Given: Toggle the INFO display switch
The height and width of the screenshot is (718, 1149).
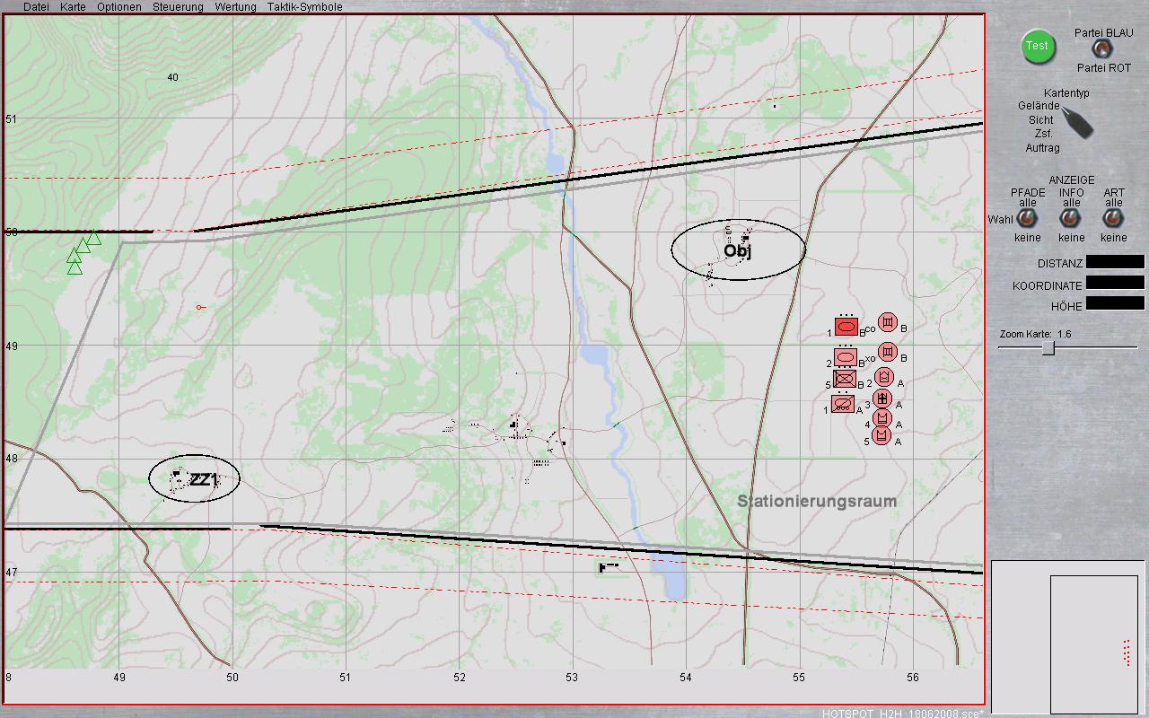Looking at the screenshot, I should coord(1070,219).
